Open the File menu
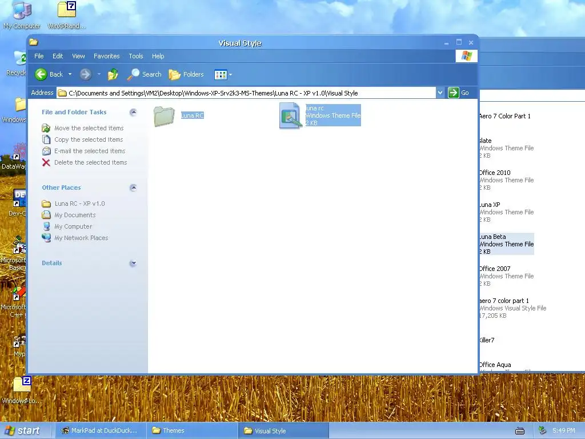The width and height of the screenshot is (585, 439). click(x=39, y=56)
